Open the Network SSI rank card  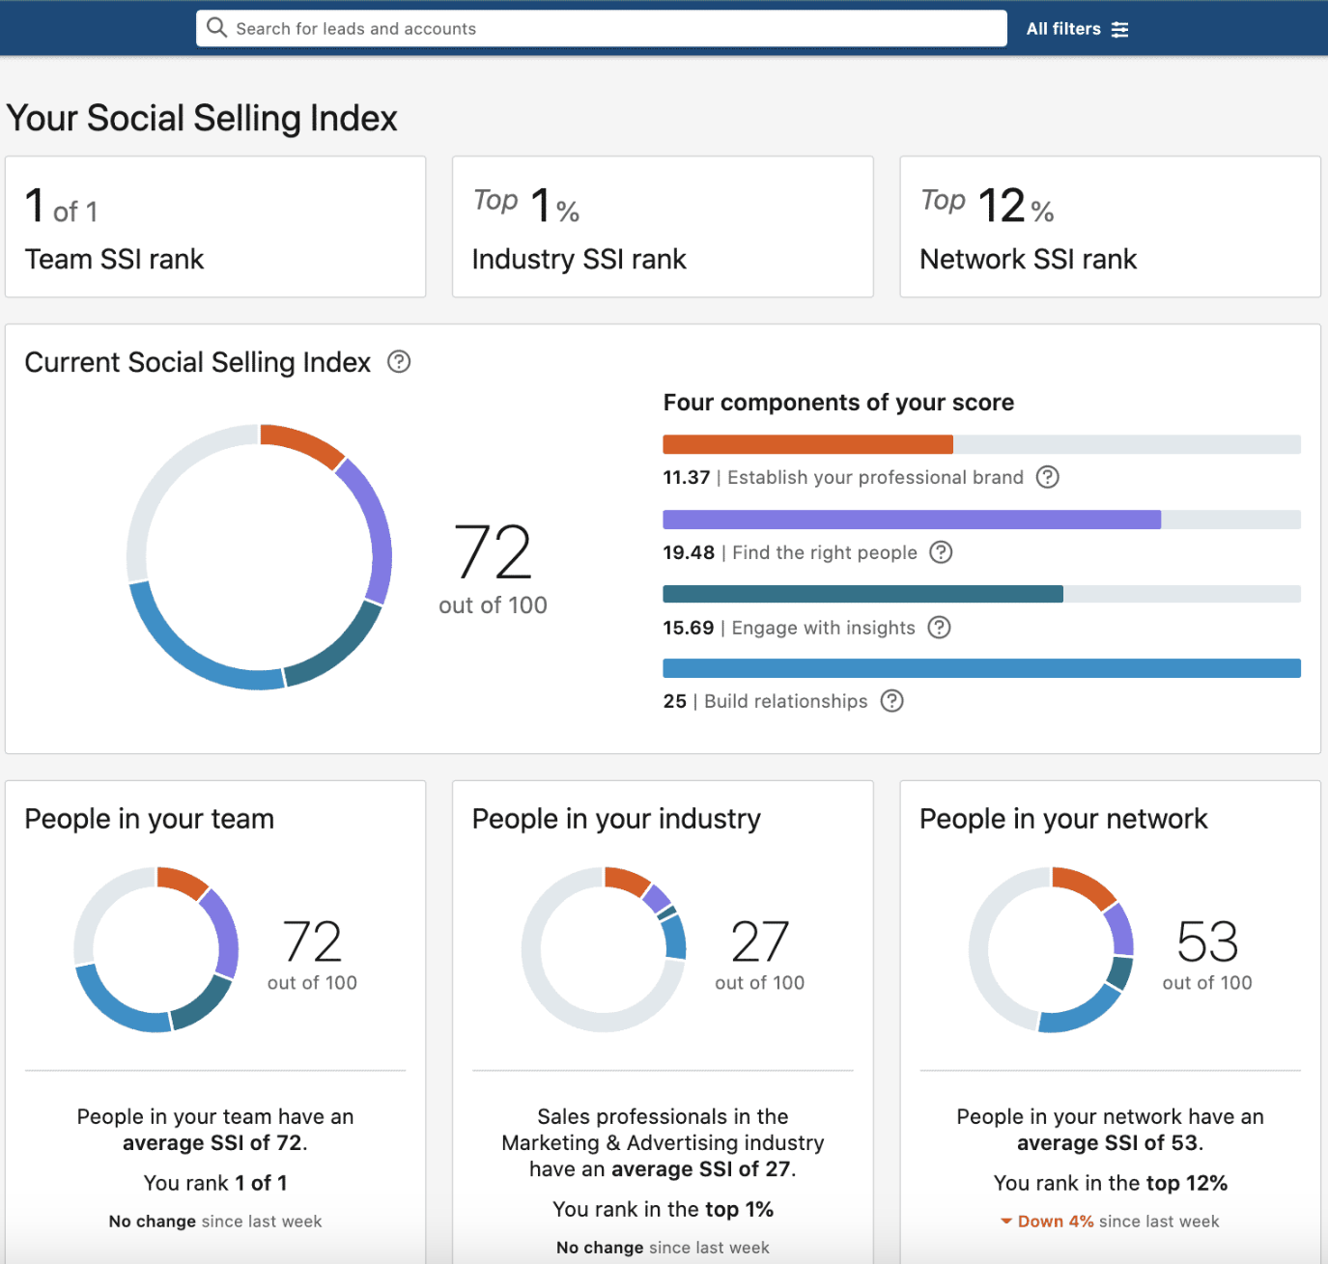pos(1109,226)
